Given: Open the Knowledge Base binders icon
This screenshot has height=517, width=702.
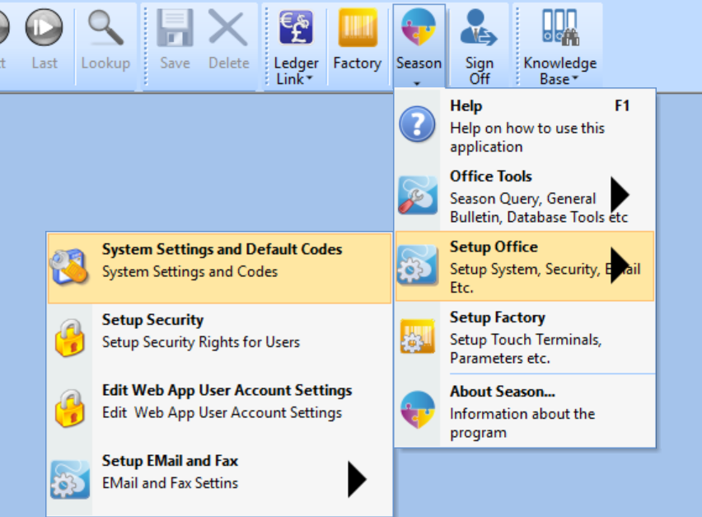Looking at the screenshot, I should point(559,28).
